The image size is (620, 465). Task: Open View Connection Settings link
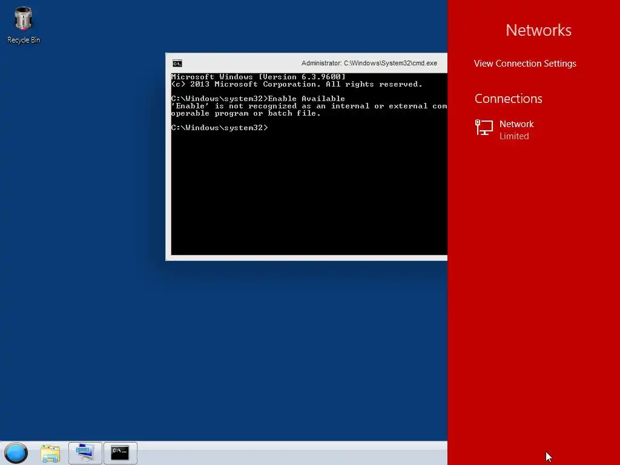pos(525,63)
